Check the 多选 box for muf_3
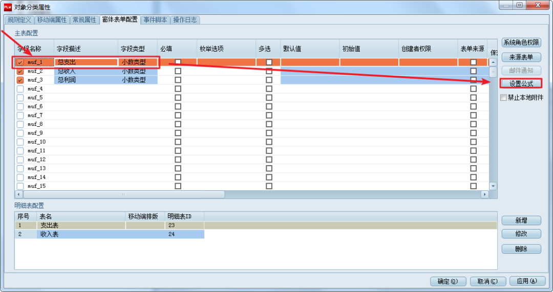Viewport: 553px width, 292px height. (269, 80)
